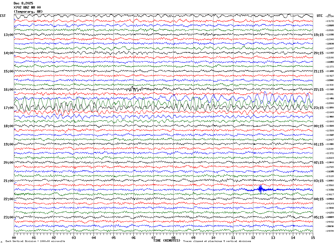This screenshot has width=335, height=245.
Task: Click the DC offset value -12497
Action: click(x=330, y=48)
